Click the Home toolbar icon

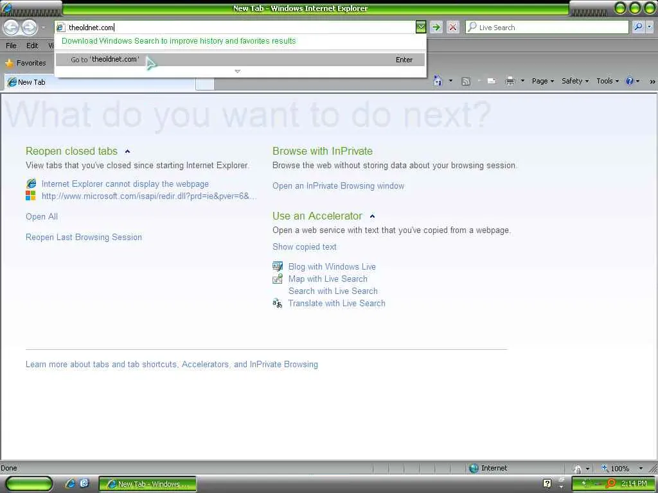tap(438, 80)
